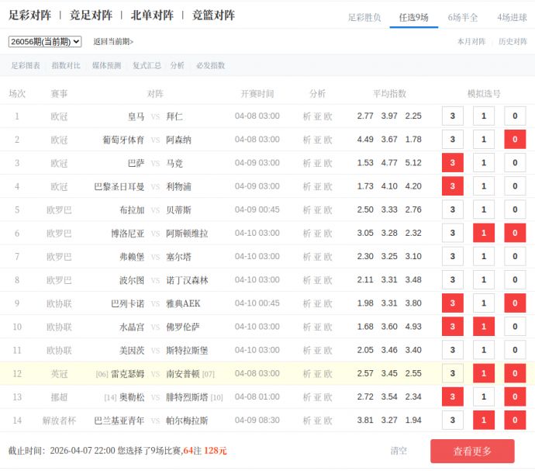Open the 历史对阵 link
The image size is (535, 471).
pos(513,42)
